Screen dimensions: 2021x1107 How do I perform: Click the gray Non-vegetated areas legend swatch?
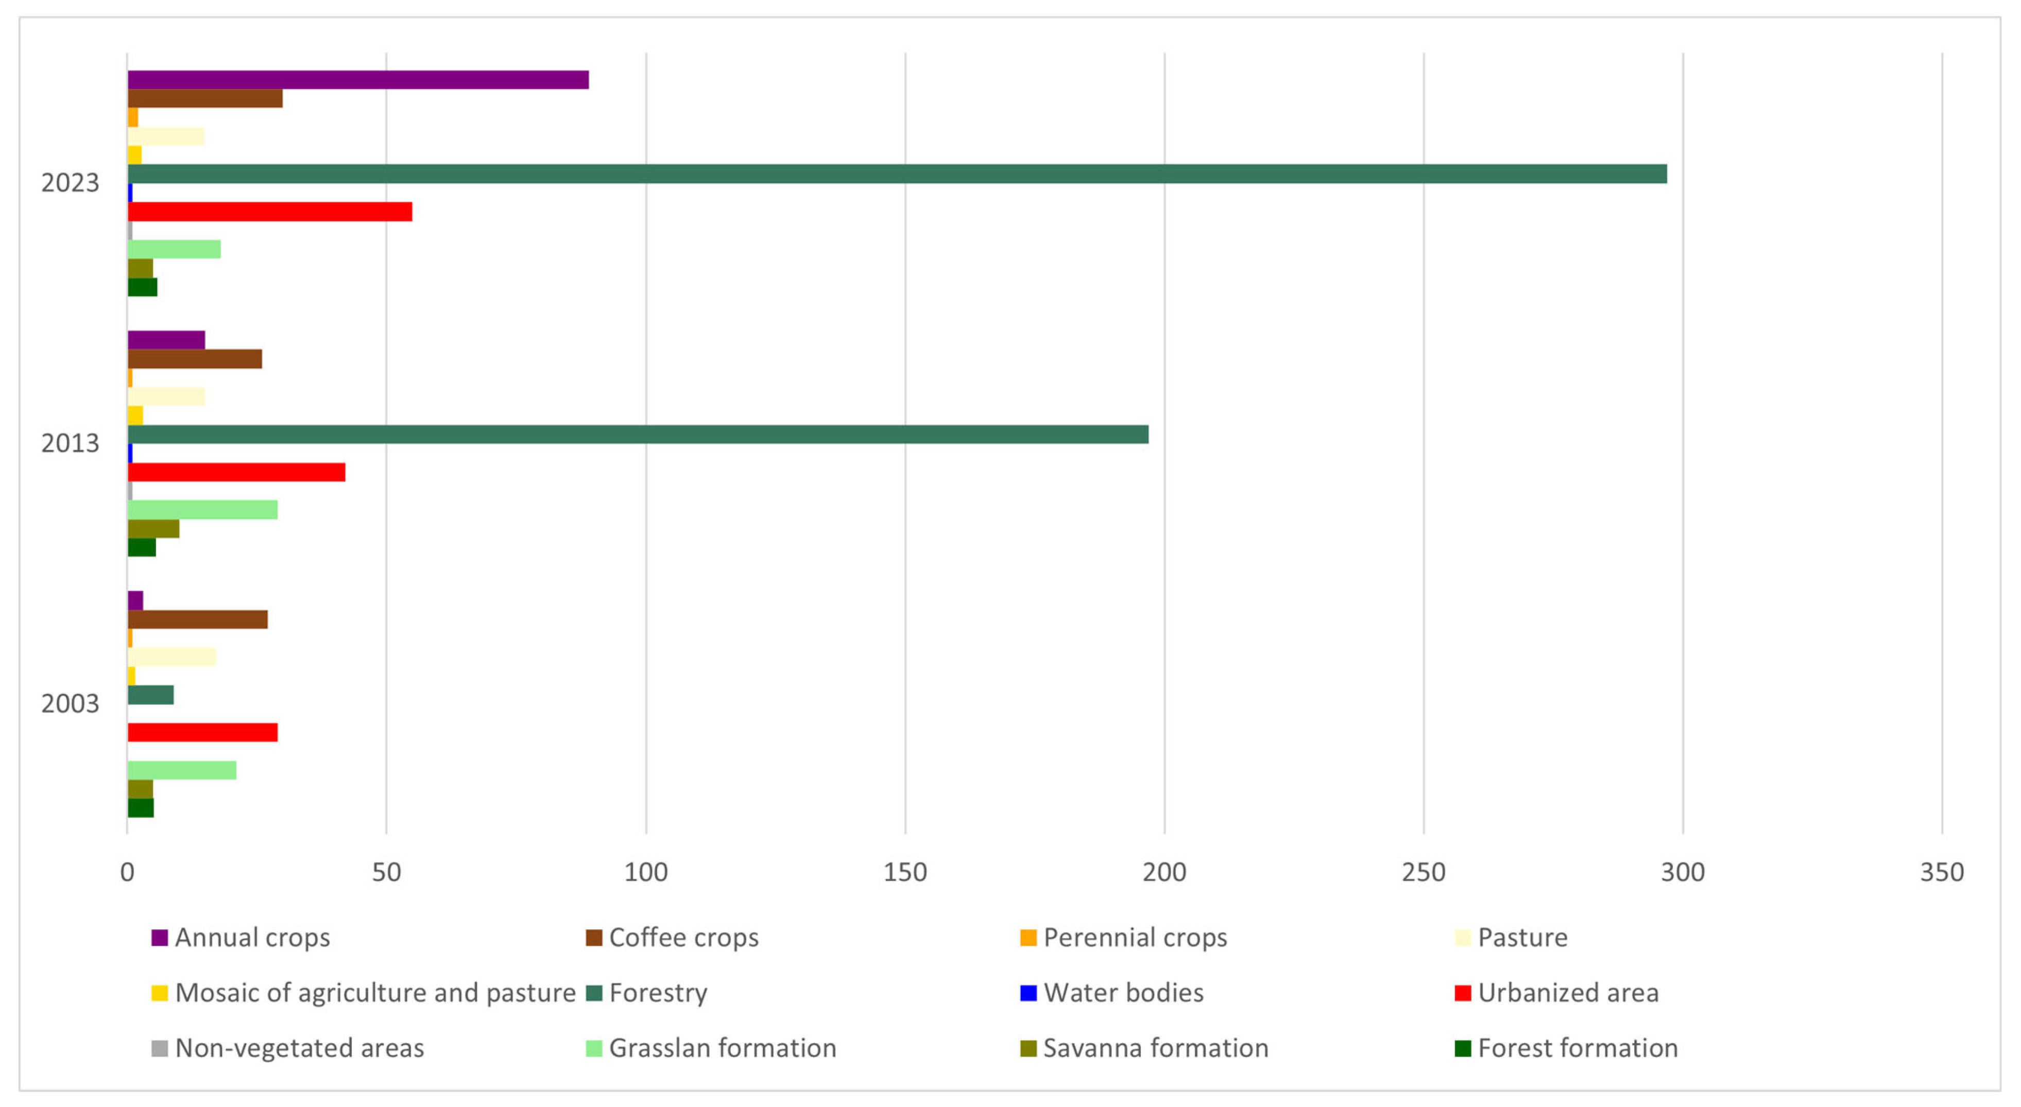click(x=159, y=1048)
